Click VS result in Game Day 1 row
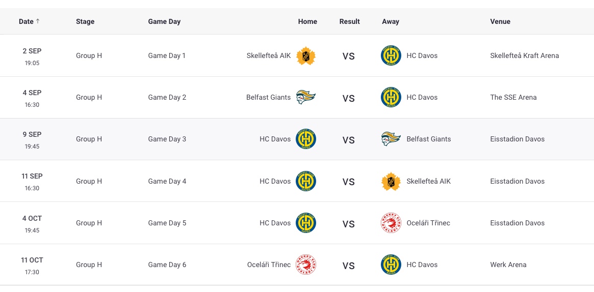 click(348, 56)
